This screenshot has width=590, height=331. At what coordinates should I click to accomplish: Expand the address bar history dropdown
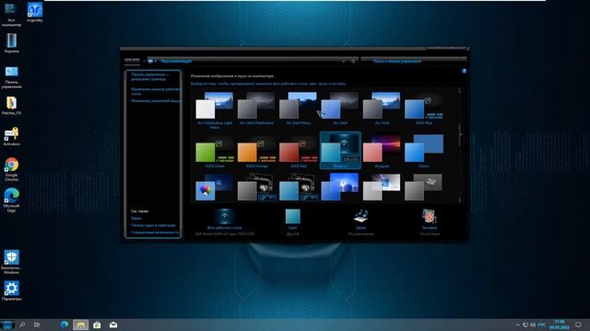[344, 61]
